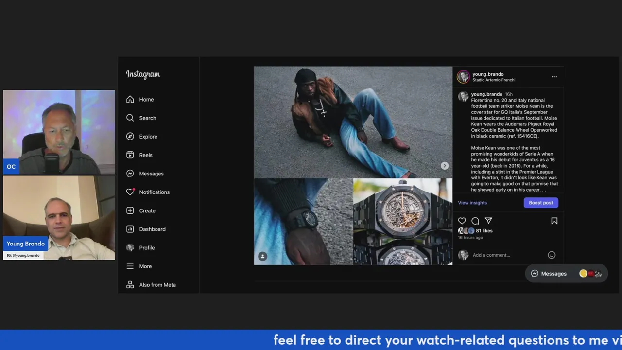Click the OC webcam video feed
622x350 pixels.
click(x=59, y=132)
